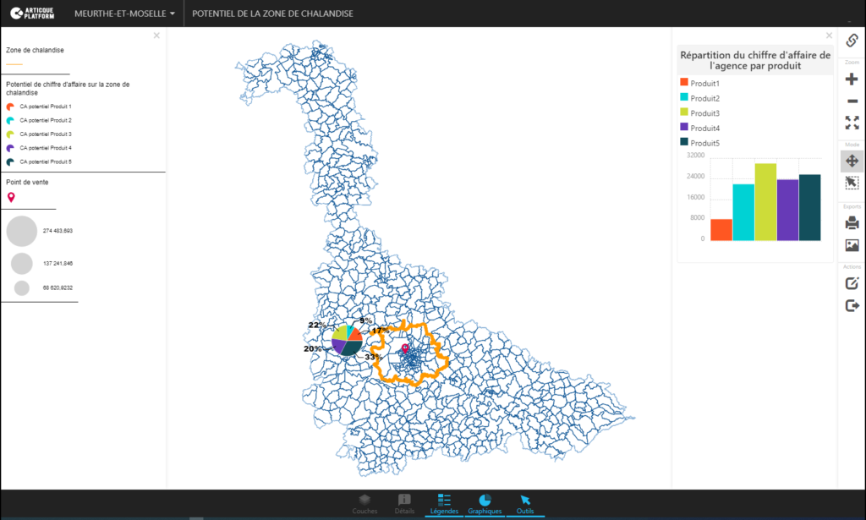Click the Produit3 color swatch in chart legend
866x520 pixels.
[x=684, y=112]
